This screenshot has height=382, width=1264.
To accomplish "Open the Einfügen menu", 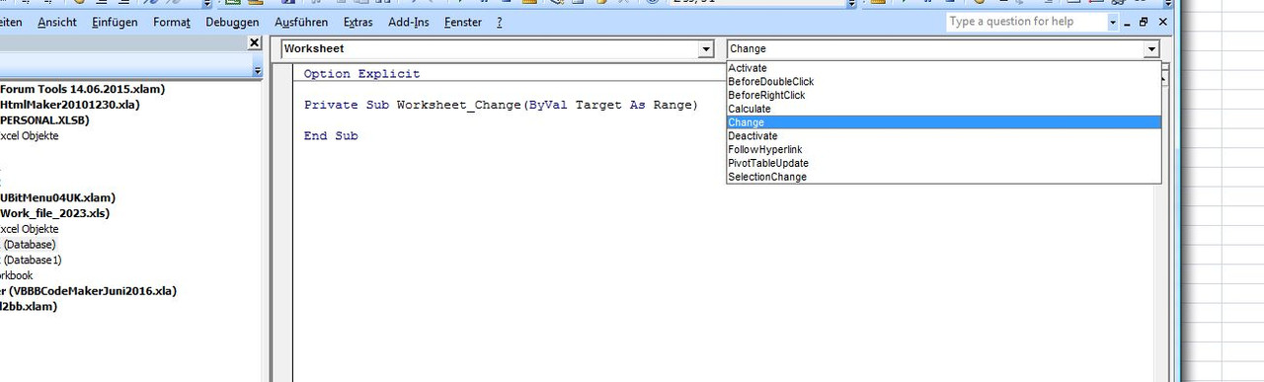I will click(x=115, y=22).
